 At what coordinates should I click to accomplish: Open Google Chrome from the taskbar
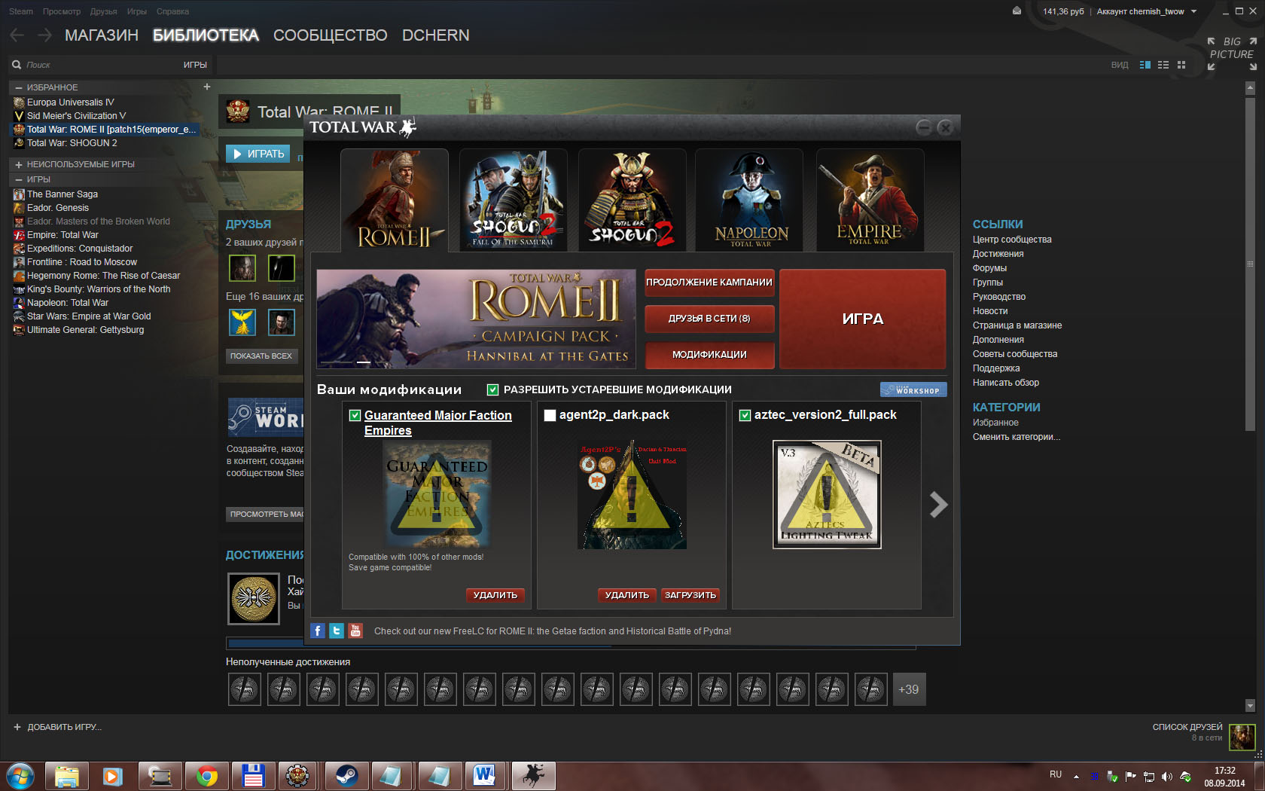click(206, 775)
